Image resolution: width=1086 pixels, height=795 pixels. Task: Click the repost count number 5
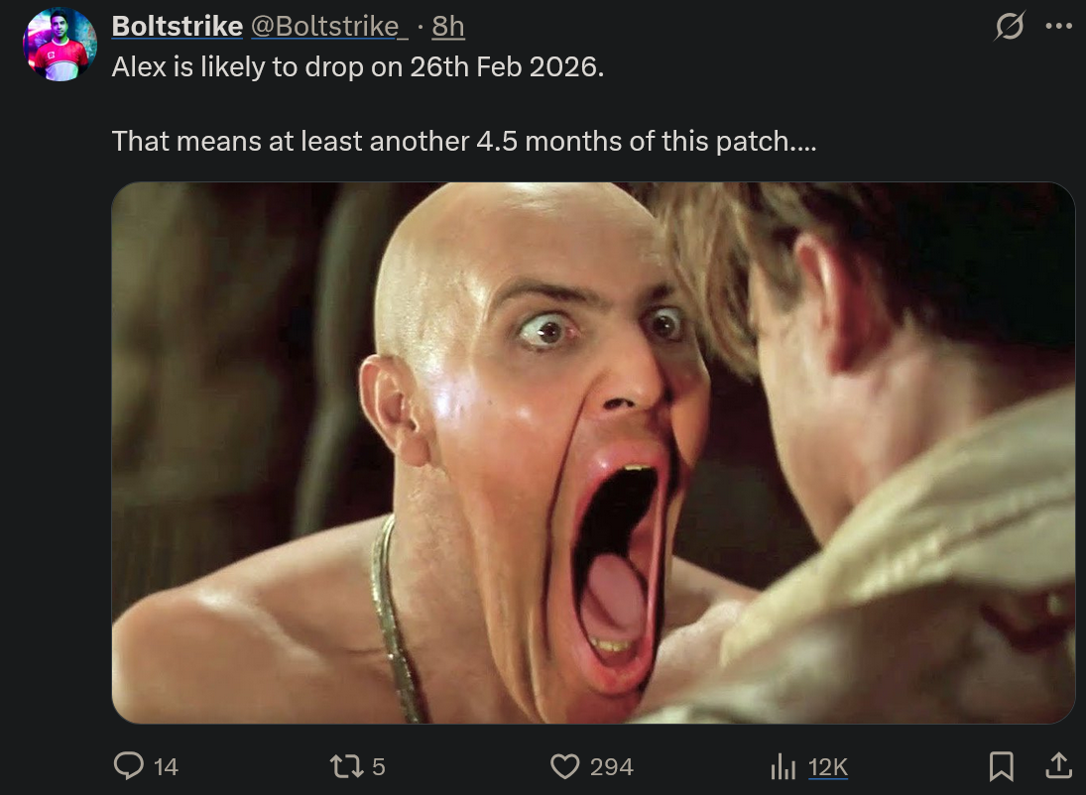378,767
